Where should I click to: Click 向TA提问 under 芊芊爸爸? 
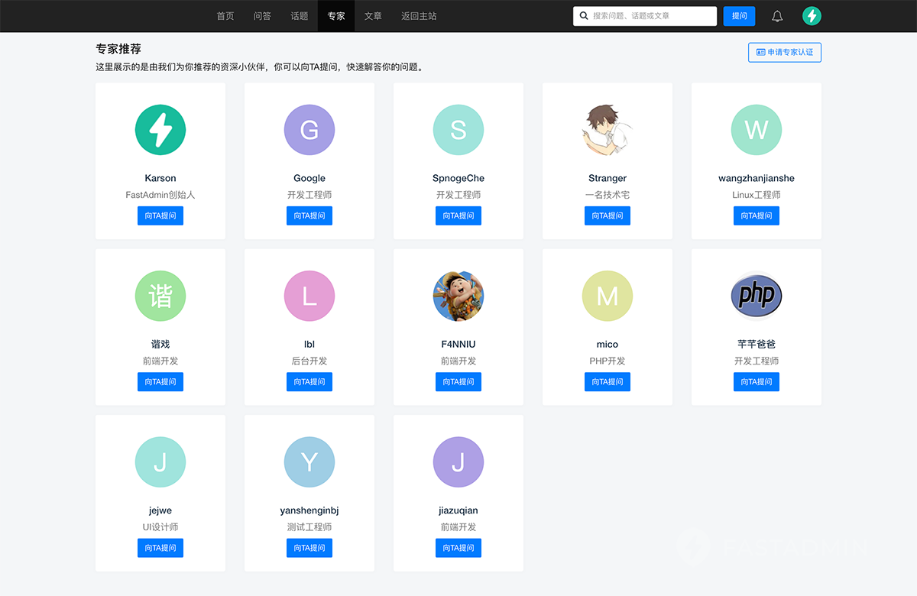pos(757,381)
